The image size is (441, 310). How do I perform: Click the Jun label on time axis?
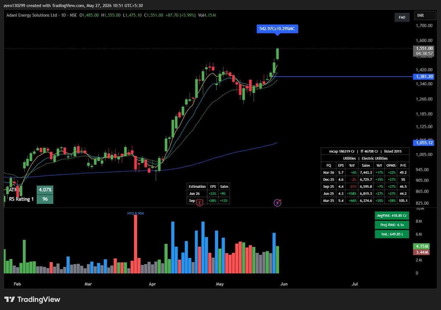click(285, 284)
